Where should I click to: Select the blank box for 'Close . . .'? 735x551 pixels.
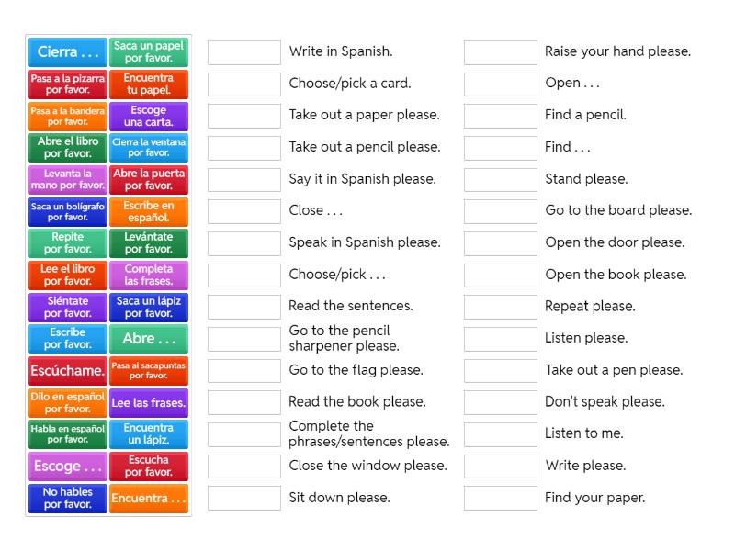click(x=244, y=211)
